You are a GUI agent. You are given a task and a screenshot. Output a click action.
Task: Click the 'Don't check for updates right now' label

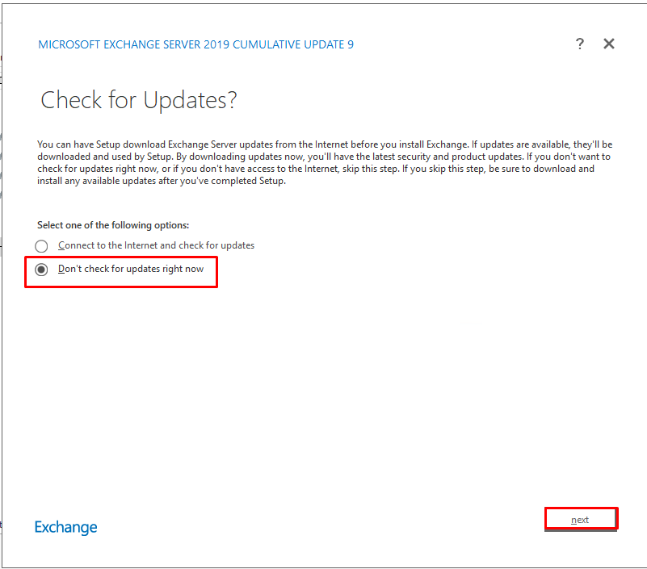click(x=131, y=269)
